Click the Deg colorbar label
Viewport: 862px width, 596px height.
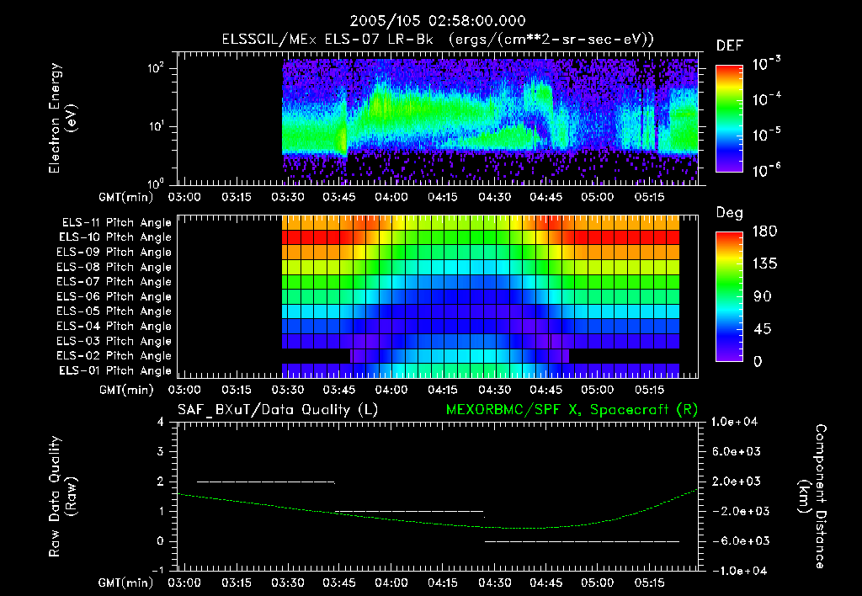click(730, 213)
